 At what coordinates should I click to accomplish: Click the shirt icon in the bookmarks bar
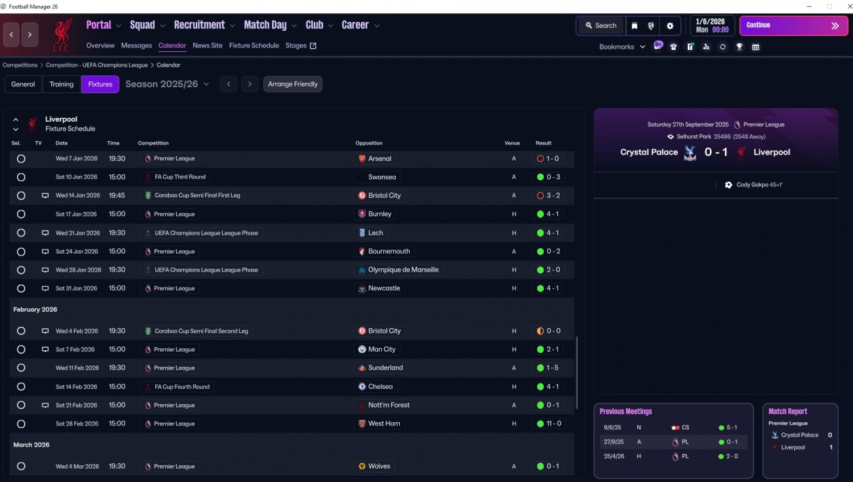coord(674,47)
